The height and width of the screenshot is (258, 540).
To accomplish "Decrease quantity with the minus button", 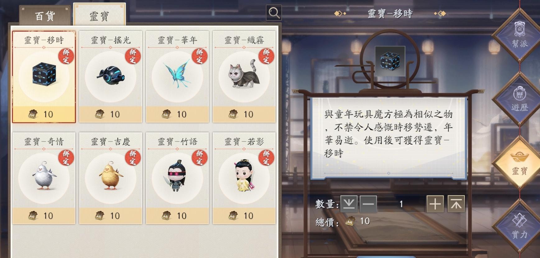I will pyautogui.click(x=368, y=204).
